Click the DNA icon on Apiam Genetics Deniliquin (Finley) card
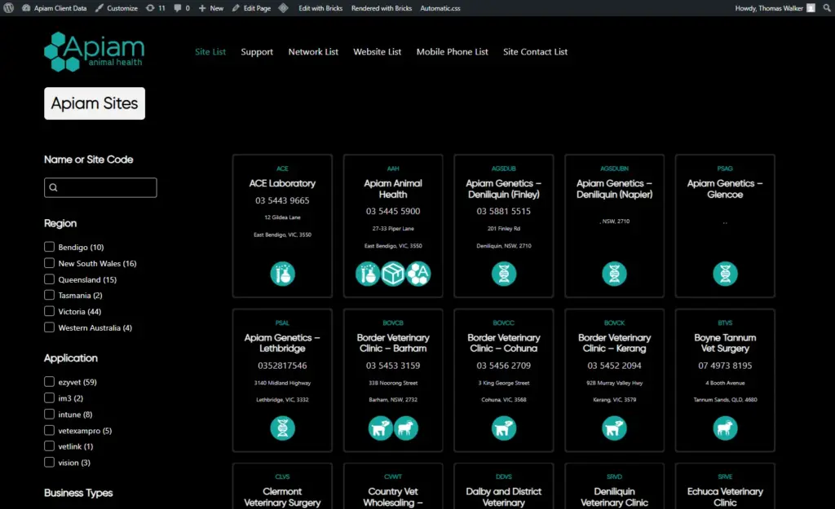The width and height of the screenshot is (835, 509). [x=504, y=274]
